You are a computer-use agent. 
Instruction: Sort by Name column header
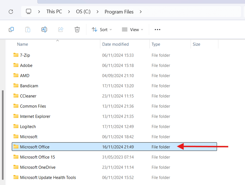coord(22,44)
